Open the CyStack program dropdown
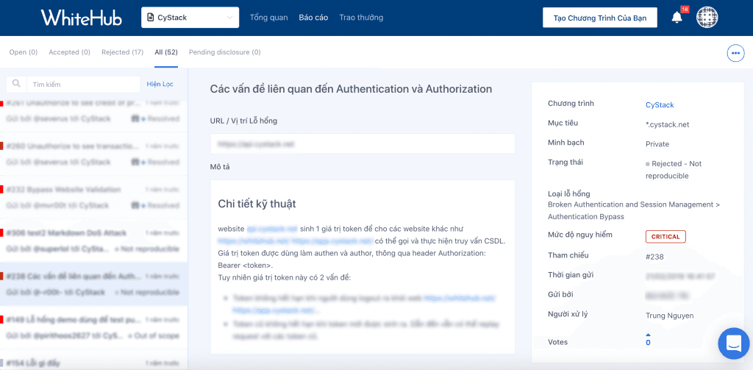The width and height of the screenshot is (753, 370). (x=190, y=18)
